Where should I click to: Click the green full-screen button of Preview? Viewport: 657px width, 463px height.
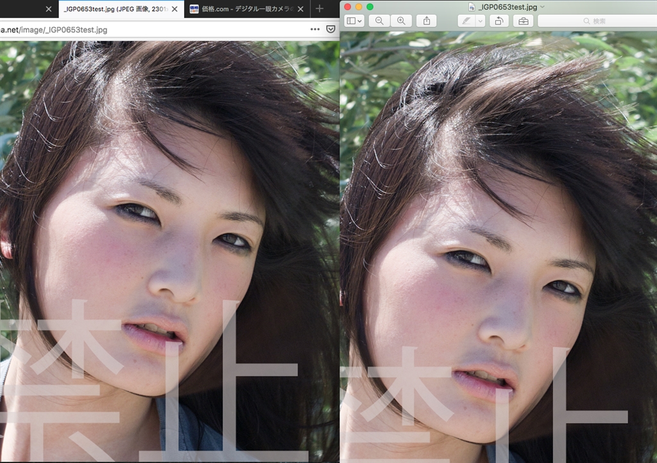pos(370,6)
